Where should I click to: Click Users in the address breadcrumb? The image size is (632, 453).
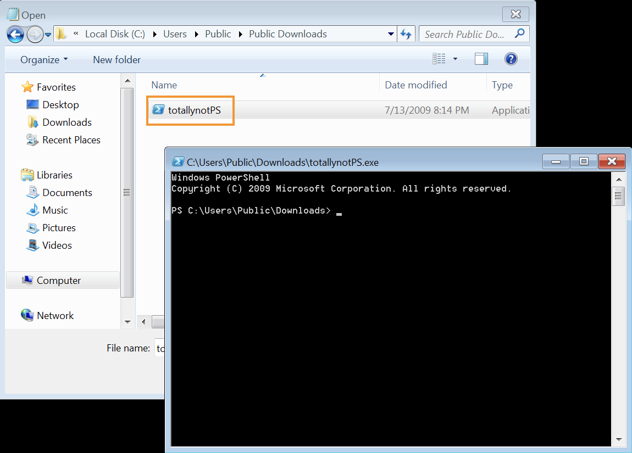point(175,34)
